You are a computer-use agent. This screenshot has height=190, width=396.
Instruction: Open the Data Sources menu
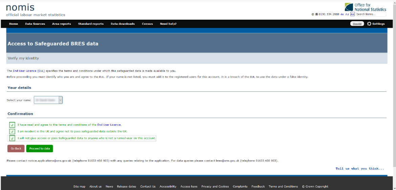[x=35, y=24]
